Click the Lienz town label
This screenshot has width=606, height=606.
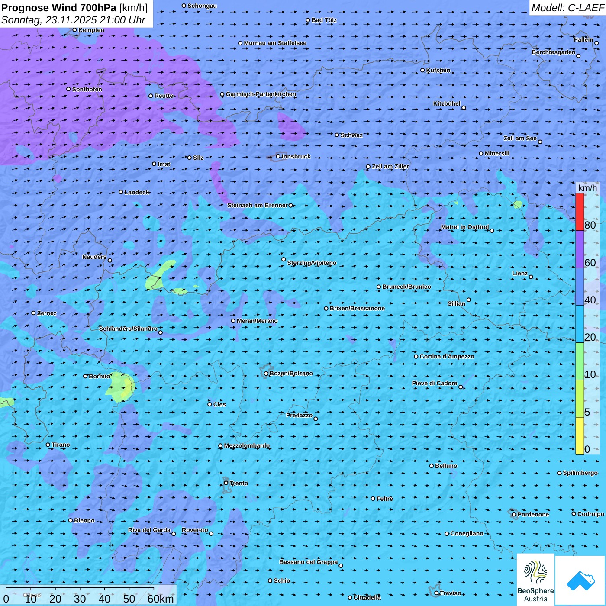520,273
